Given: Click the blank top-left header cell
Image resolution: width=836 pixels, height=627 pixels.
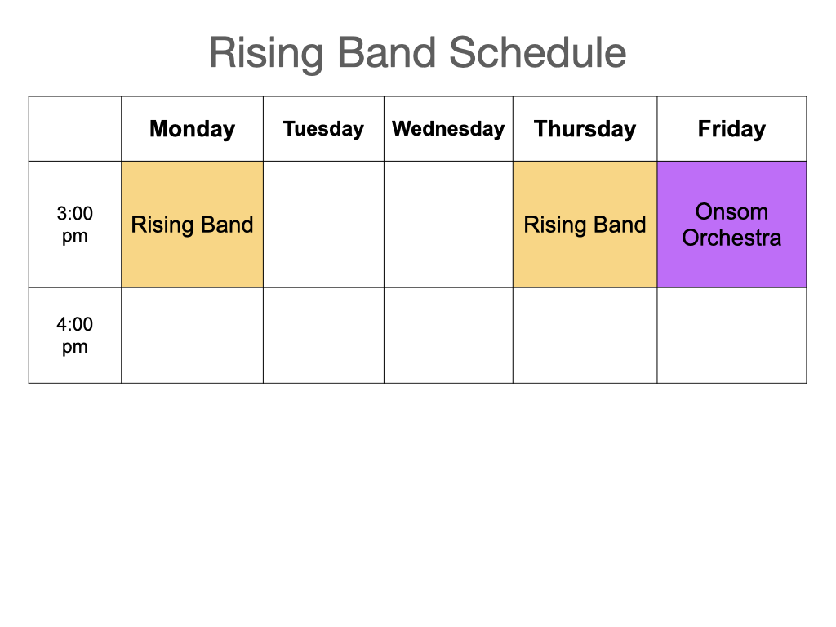Looking at the screenshot, I should coord(74,129).
